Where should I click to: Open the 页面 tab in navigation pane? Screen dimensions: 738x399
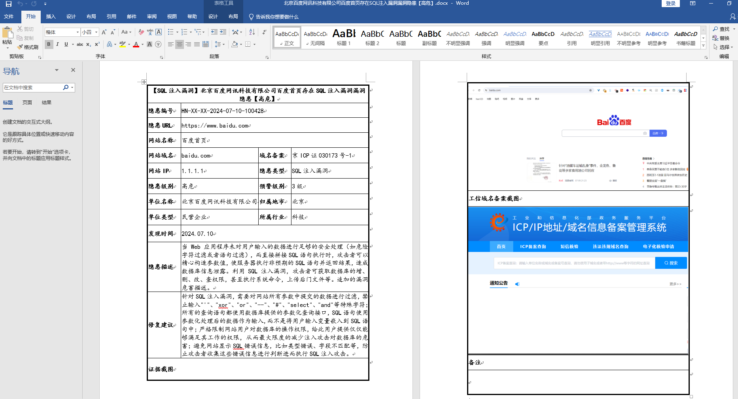click(x=27, y=103)
